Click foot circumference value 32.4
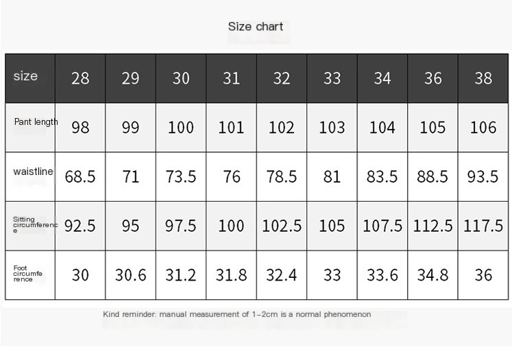512x352 pixels. (x=282, y=275)
